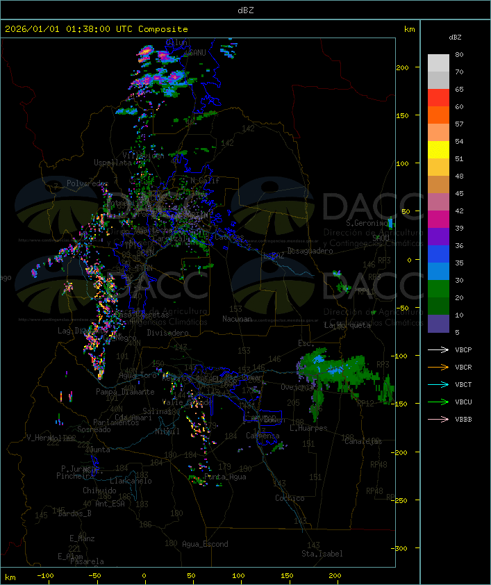The width and height of the screenshot is (491, 585).
Task: Click the Sta.Isabel location label
Action: [x=322, y=554]
